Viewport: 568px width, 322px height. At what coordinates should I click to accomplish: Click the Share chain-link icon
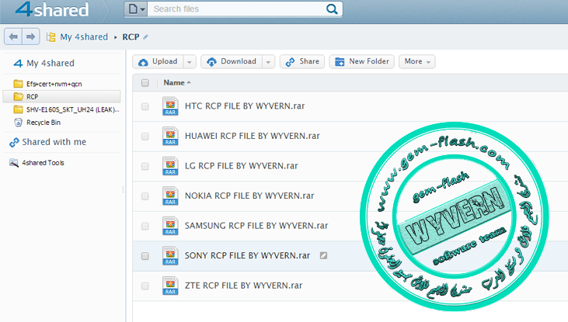290,62
